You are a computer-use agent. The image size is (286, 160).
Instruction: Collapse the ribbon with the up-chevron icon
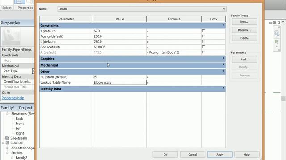[283, 22]
